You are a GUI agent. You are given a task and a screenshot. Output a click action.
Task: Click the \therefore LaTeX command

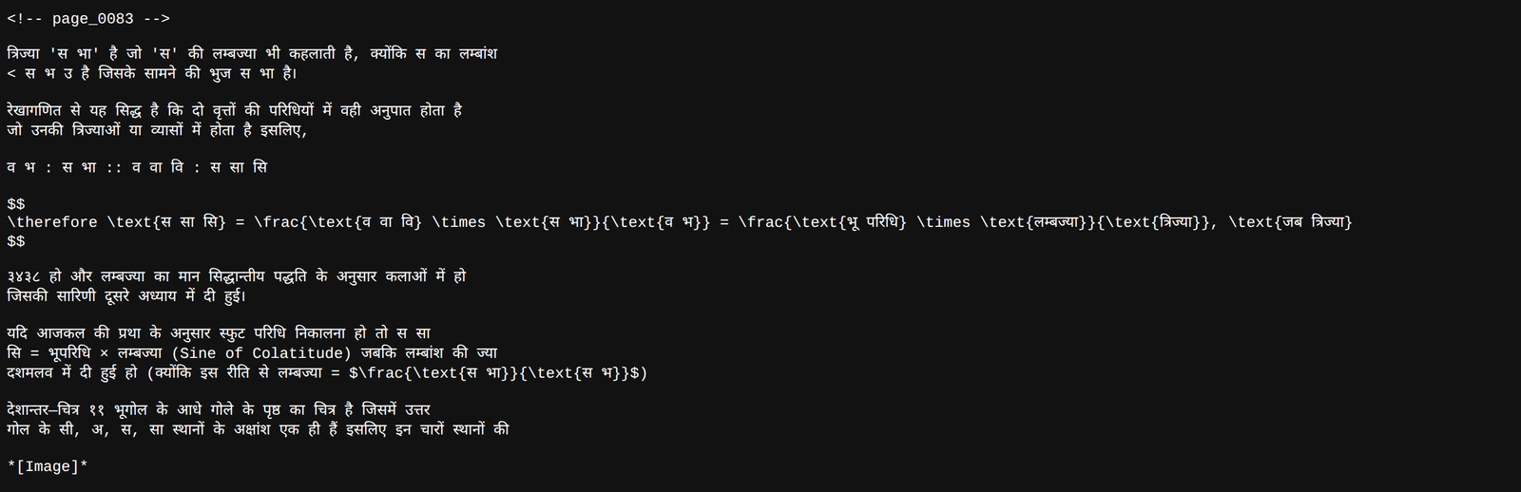[x=52, y=222]
